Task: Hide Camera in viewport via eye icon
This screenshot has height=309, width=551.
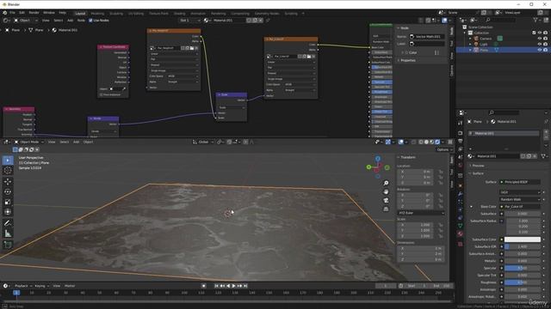Action: (x=540, y=39)
